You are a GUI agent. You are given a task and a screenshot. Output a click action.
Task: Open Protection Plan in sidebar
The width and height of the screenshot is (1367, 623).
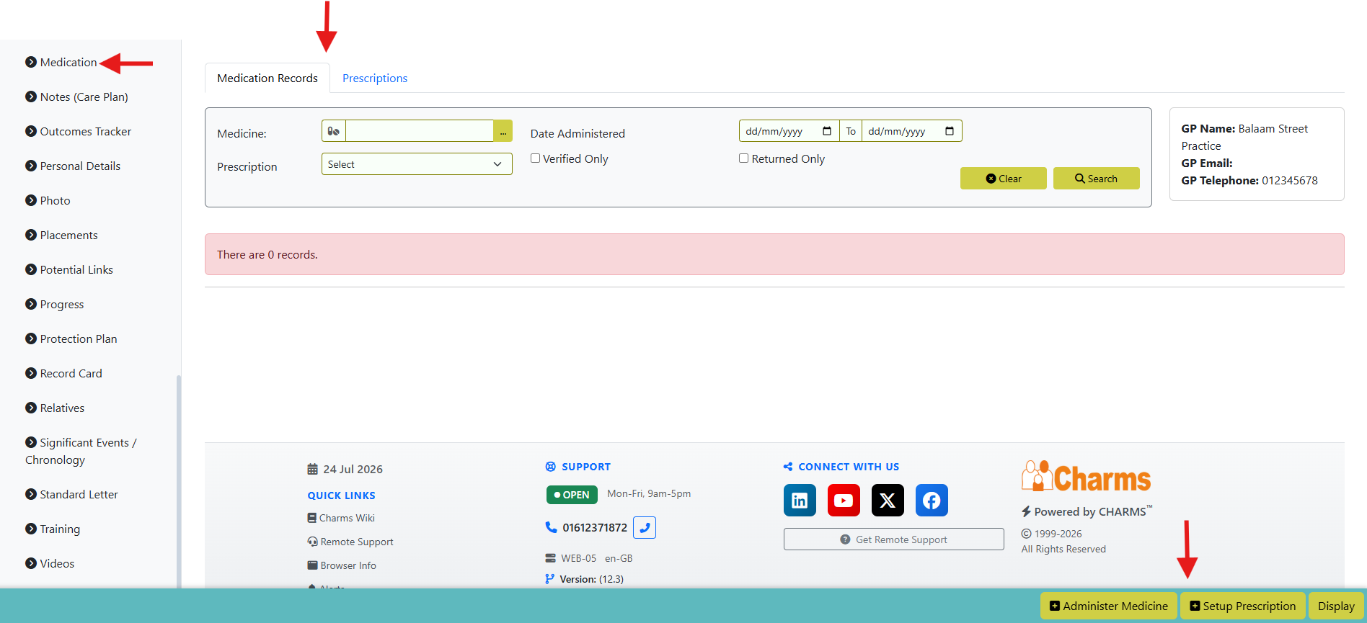[x=79, y=339]
